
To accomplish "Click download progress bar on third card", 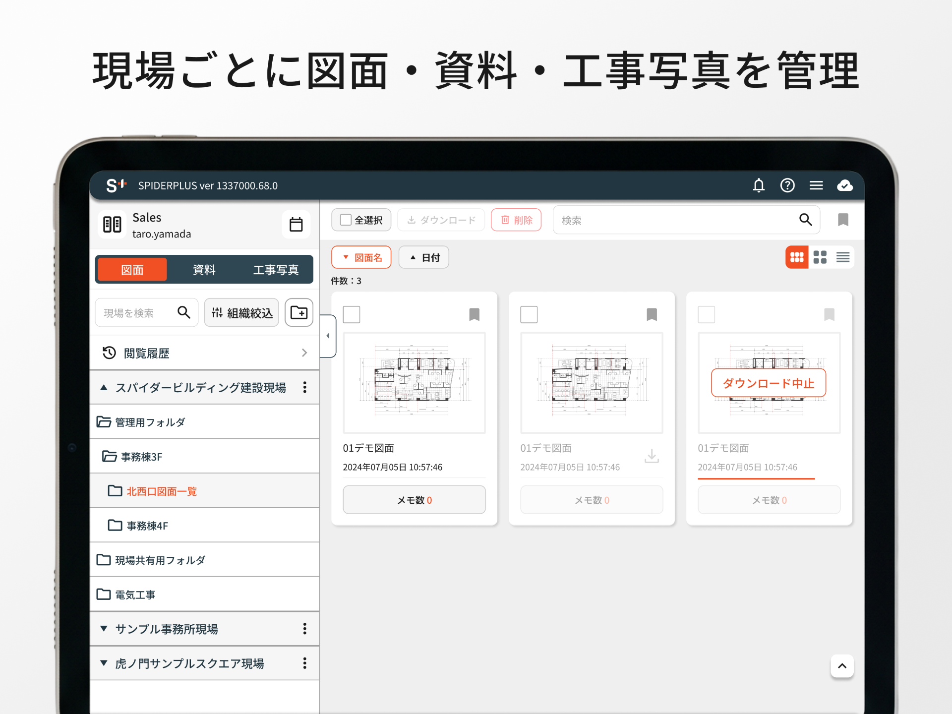I will click(756, 478).
